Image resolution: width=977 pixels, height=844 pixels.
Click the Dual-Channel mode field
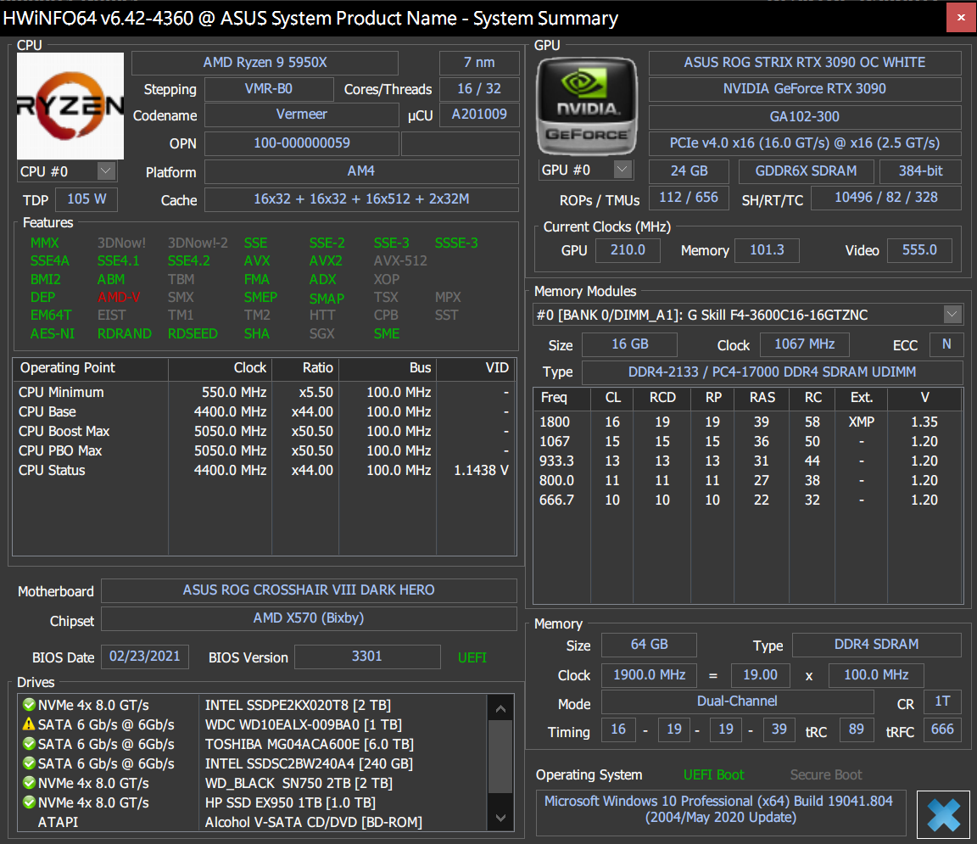coord(737,701)
